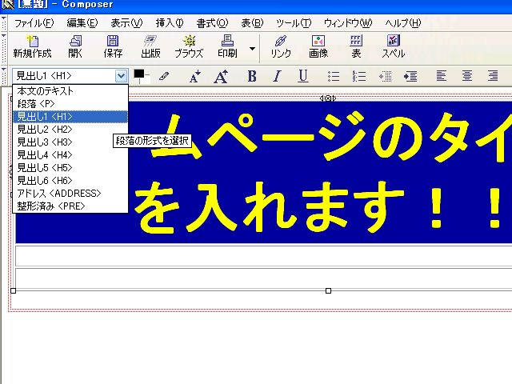Outdent the paragraph

tap(385, 76)
